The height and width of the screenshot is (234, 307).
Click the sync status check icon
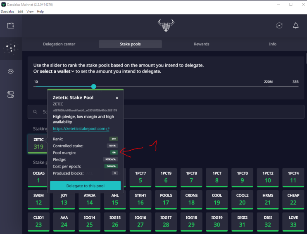[x=279, y=26]
